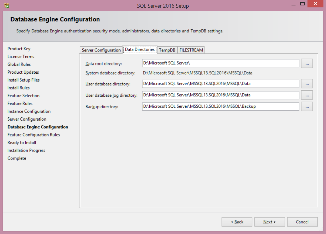The image size is (326, 234).
Task: Click the Next button
Action: point(269,222)
